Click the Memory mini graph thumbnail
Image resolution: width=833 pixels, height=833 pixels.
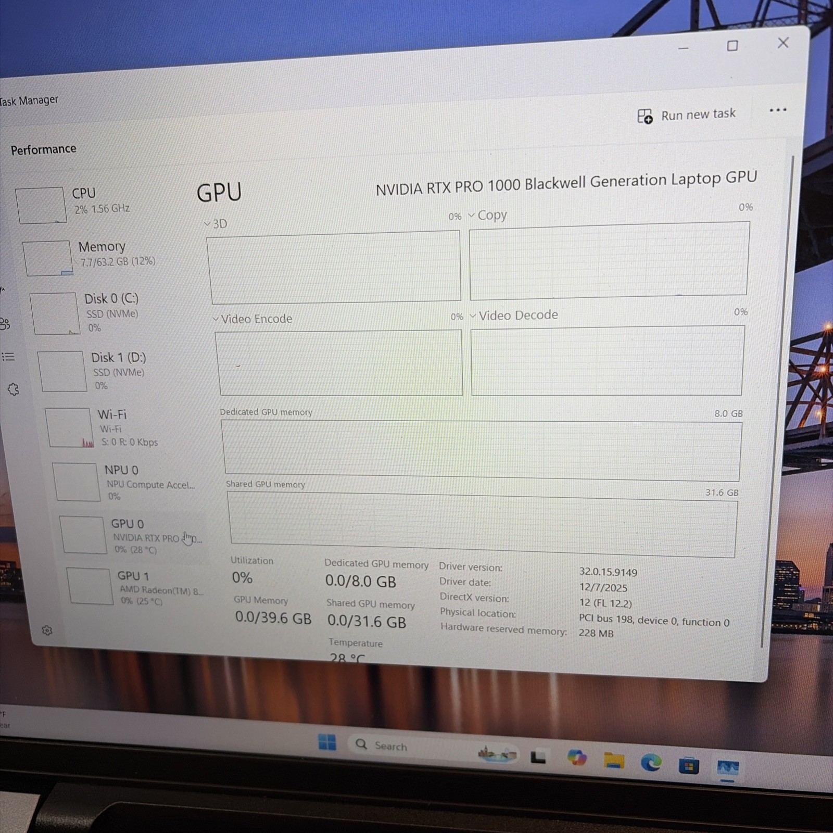(x=47, y=258)
